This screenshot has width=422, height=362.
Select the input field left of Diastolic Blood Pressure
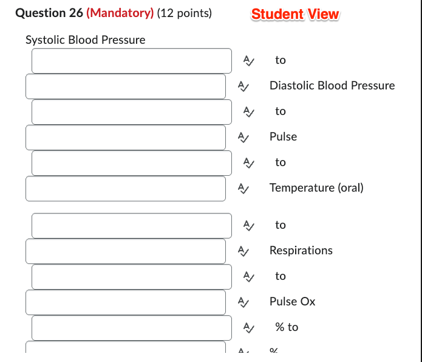pos(126,86)
